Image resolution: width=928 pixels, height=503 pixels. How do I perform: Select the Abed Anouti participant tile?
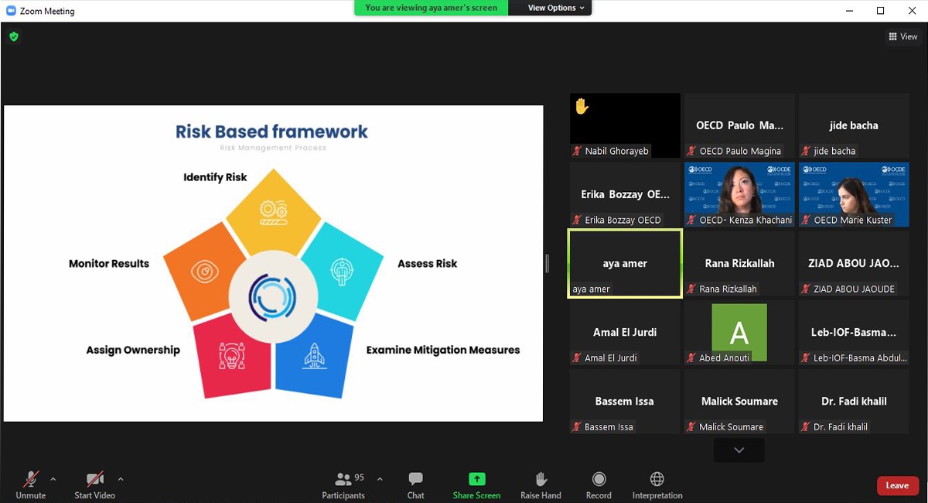[739, 332]
